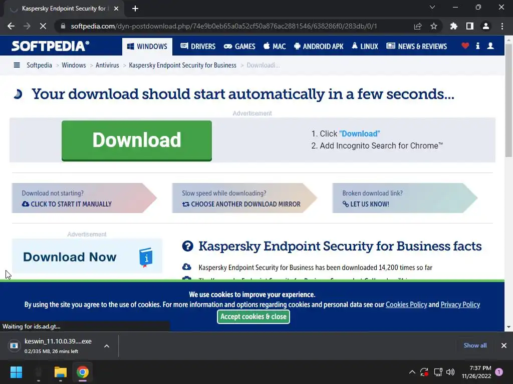The width and height of the screenshot is (513, 384).
Task: Go back to the previous page
Action: point(11,26)
